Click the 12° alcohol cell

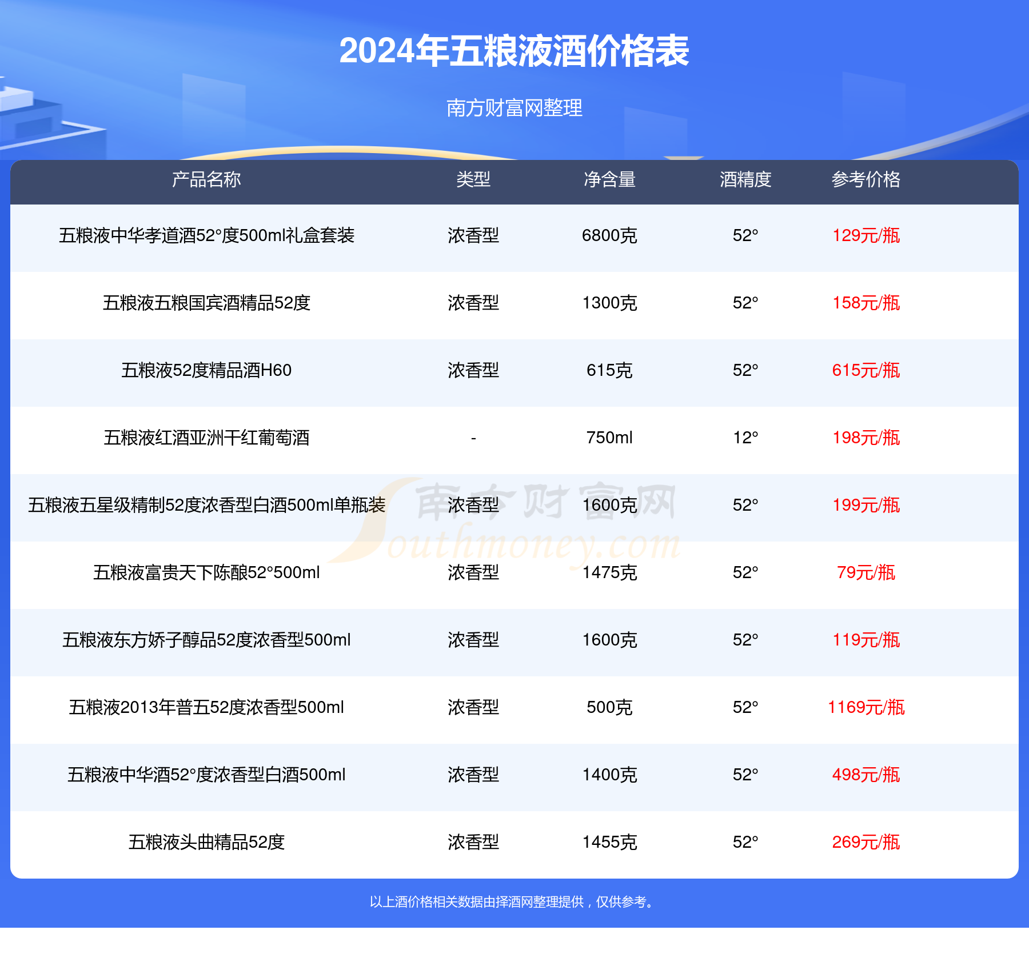(x=745, y=438)
